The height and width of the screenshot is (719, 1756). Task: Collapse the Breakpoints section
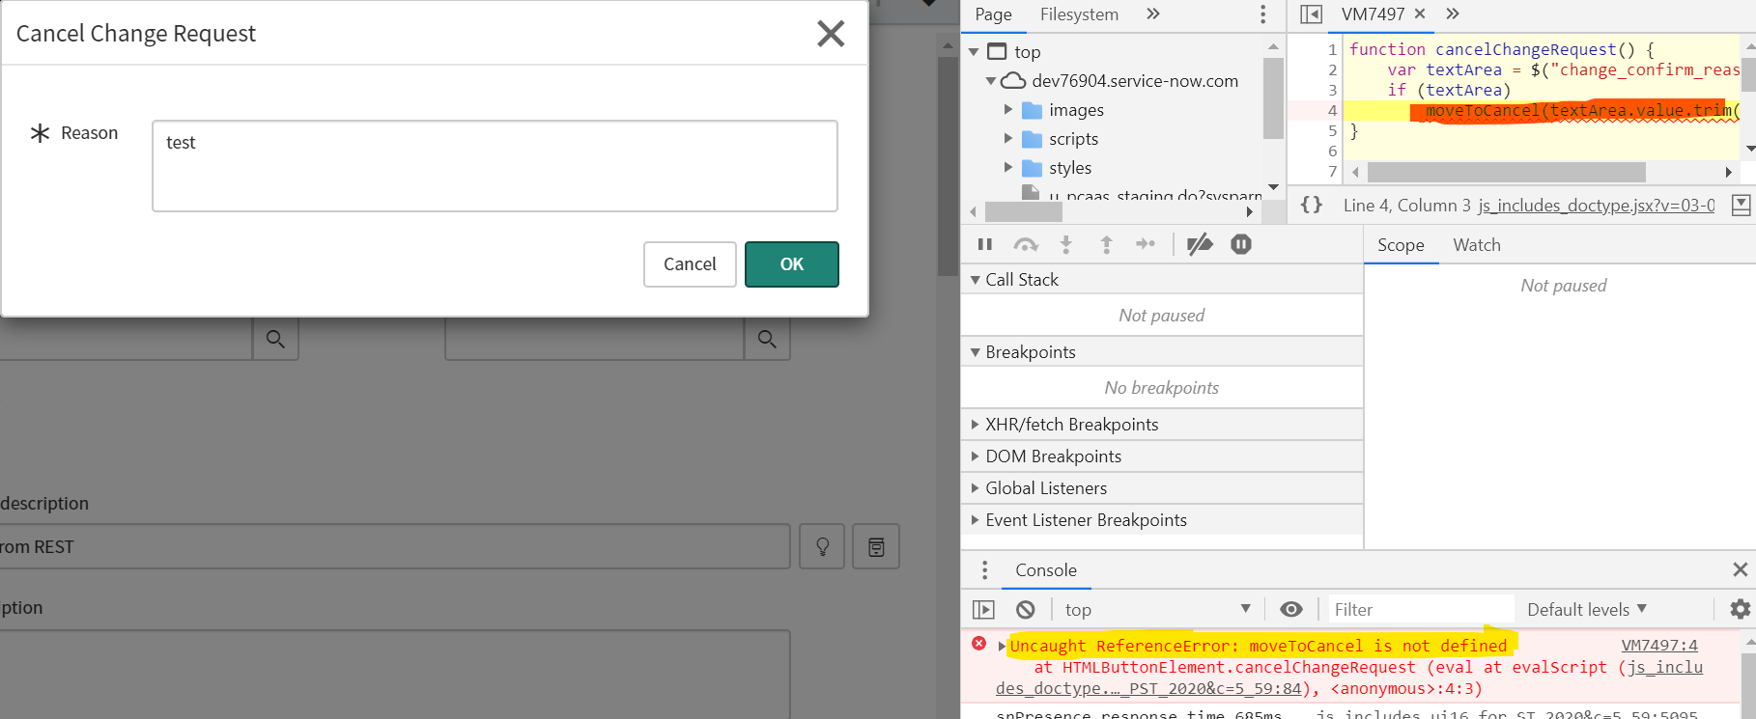click(1162, 352)
